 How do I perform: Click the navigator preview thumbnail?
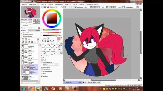click(x=30, y=12)
